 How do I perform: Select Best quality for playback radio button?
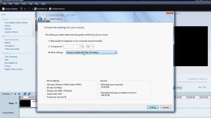point(49,41)
